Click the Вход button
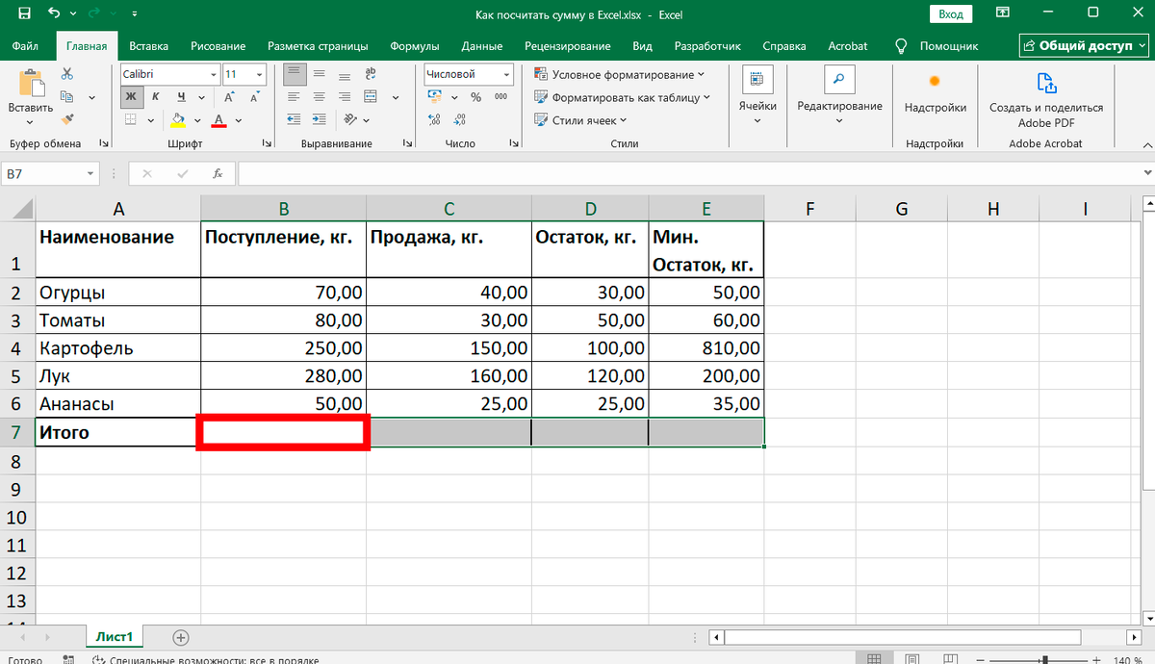This screenshot has height=664, width=1155. pos(951,13)
